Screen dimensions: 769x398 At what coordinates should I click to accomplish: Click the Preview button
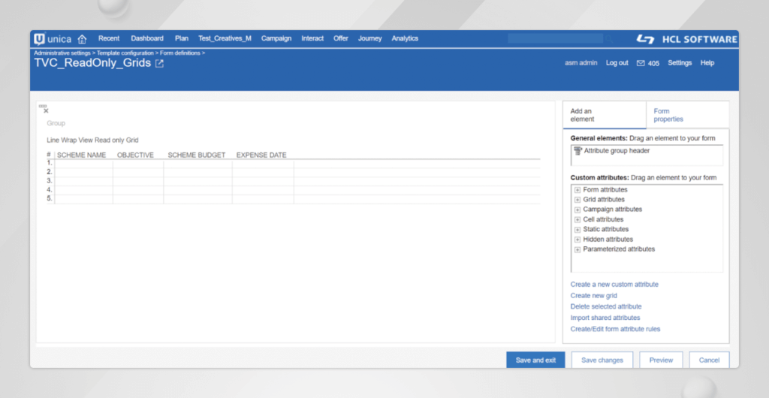661,360
